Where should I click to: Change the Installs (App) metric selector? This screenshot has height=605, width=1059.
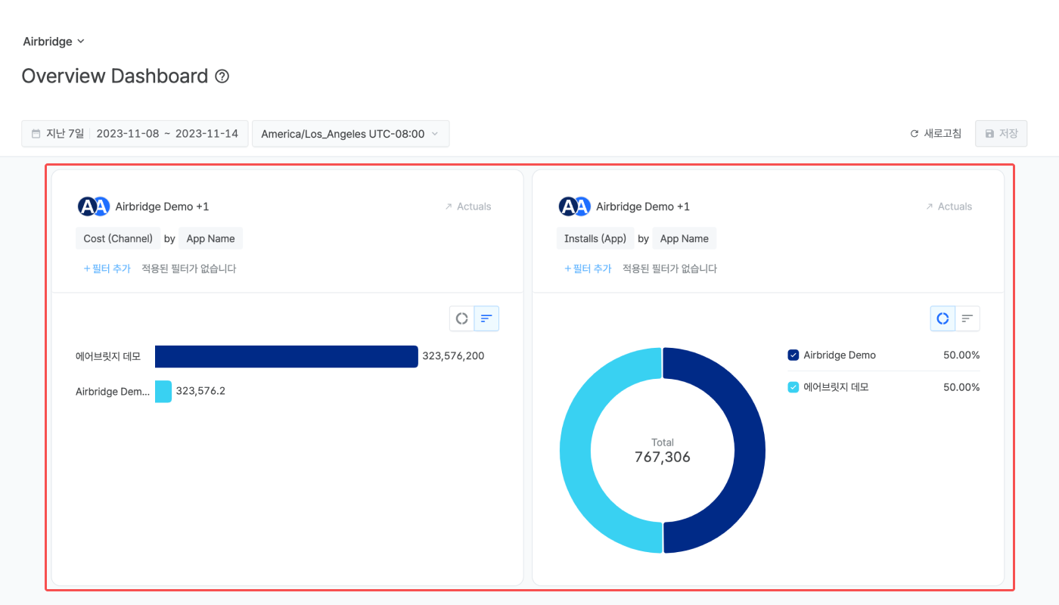click(x=595, y=238)
